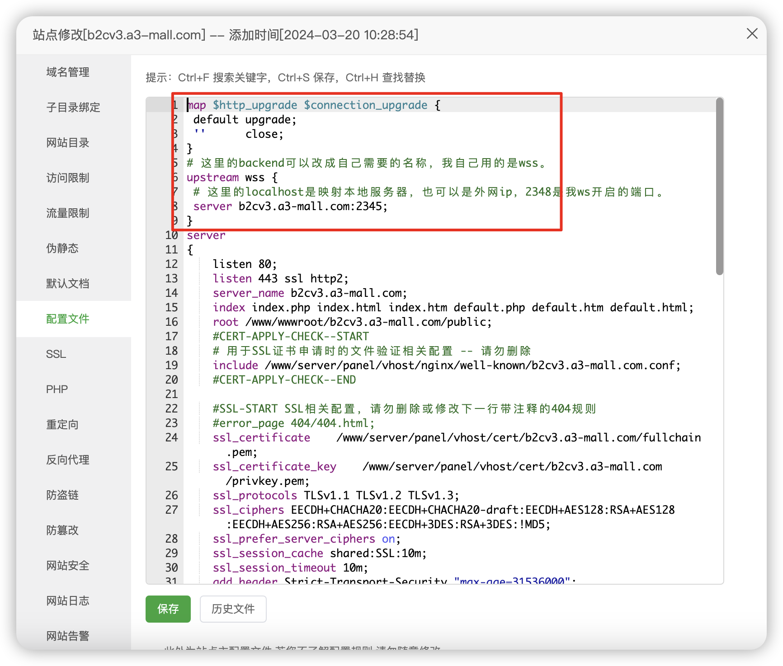Click the 'root /www/wwwroot' line
The height and width of the screenshot is (666, 783).
click(352, 322)
